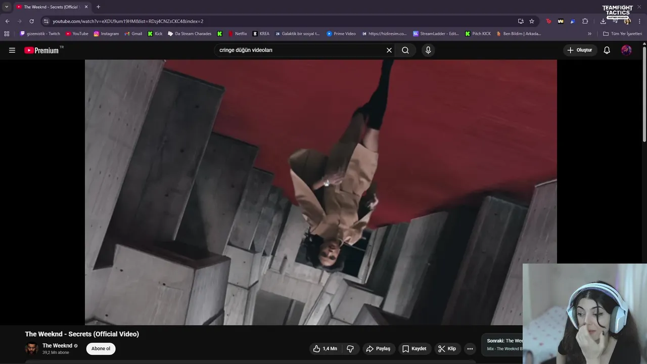Expand hidden bookmarks with double chevron
This screenshot has height=364, width=647.
pos(589,34)
